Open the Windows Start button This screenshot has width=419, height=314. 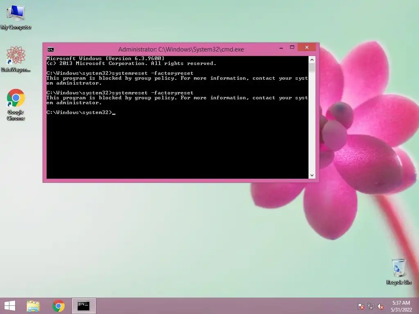10,306
